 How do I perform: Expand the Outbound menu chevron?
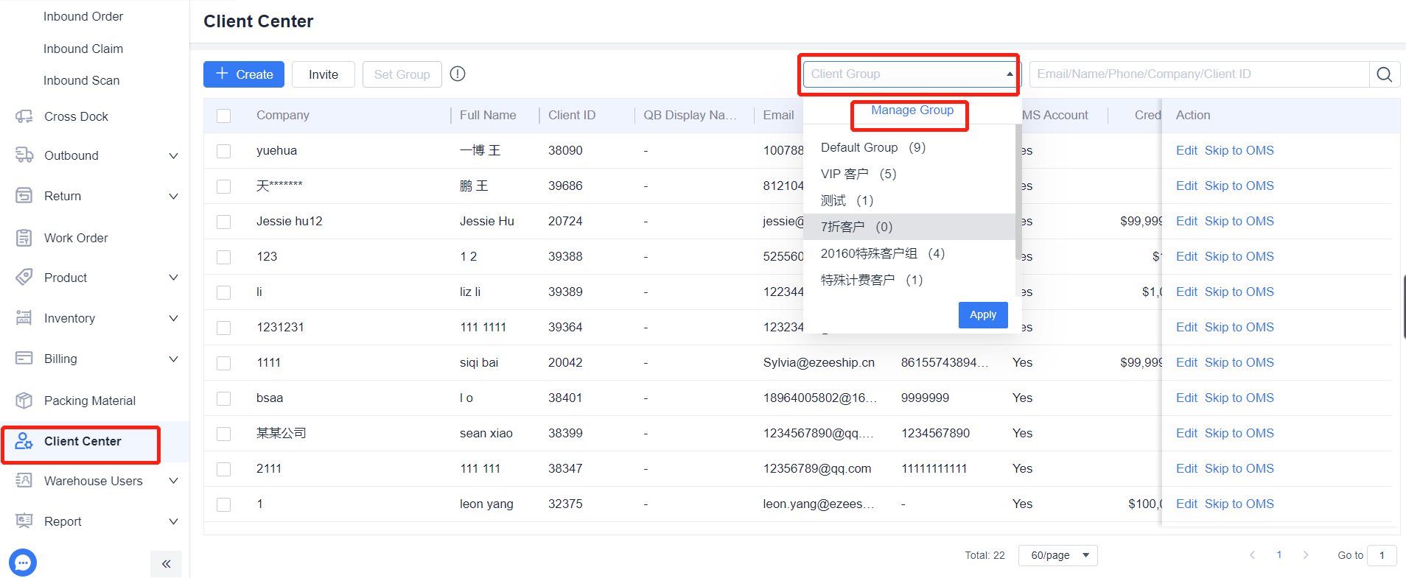tap(174, 155)
